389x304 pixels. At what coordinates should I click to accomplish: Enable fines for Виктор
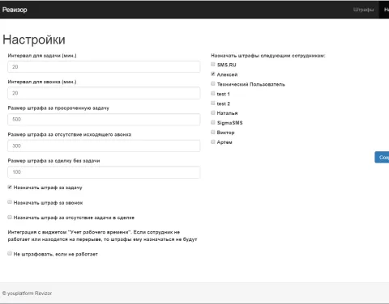tap(213, 132)
